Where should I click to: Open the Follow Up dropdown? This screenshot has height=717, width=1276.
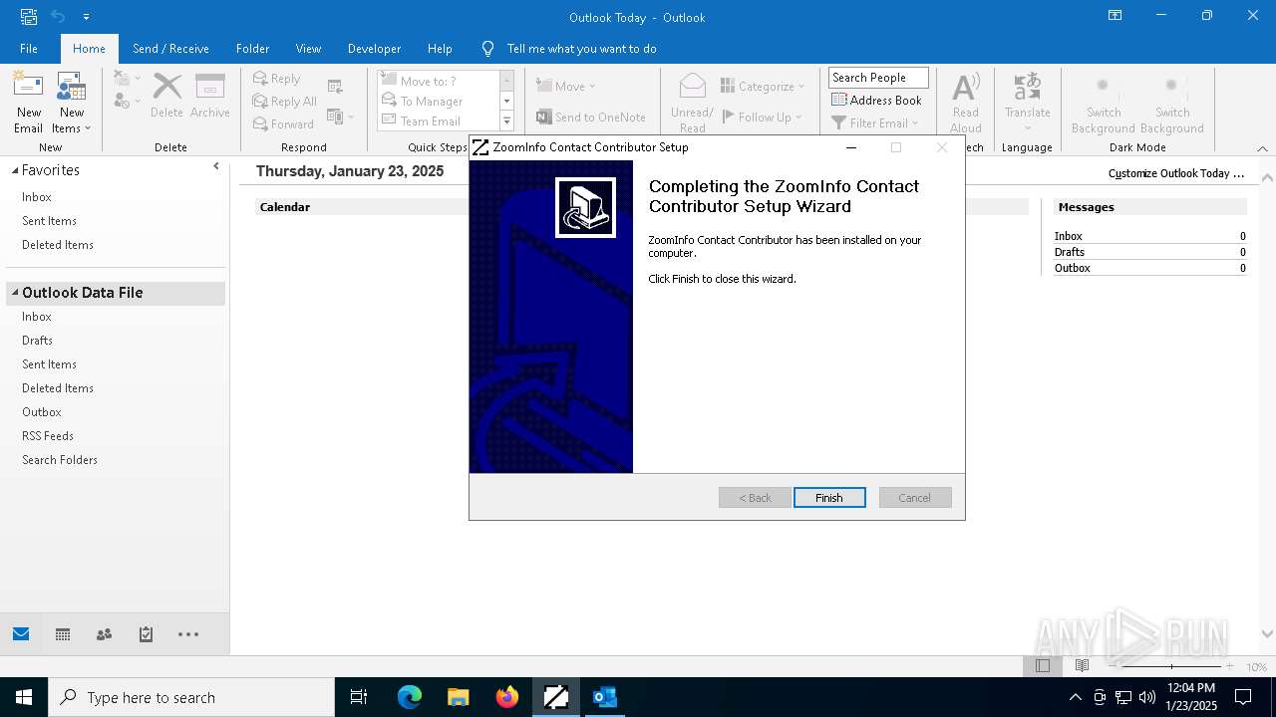pyautogui.click(x=763, y=118)
